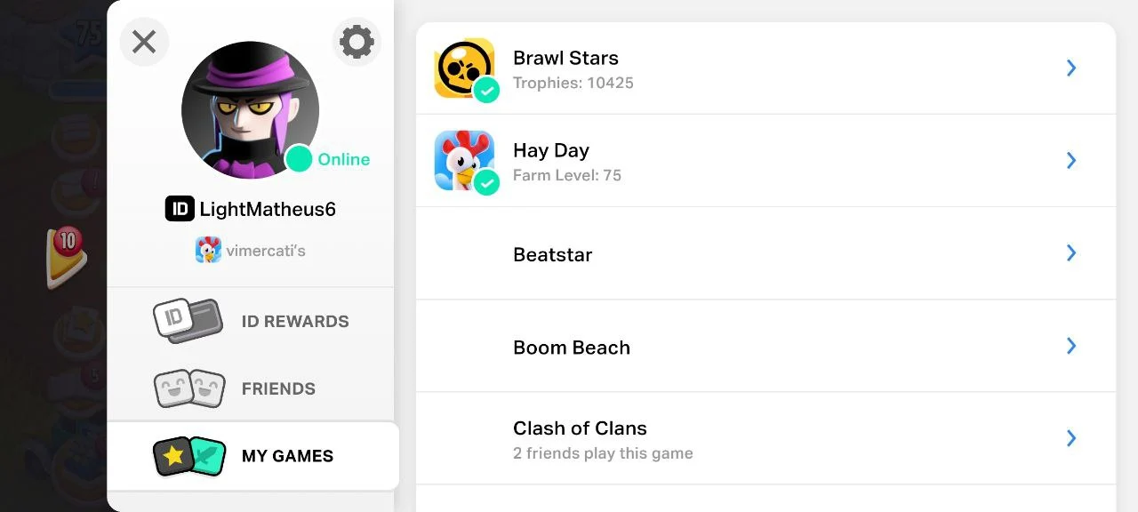The width and height of the screenshot is (1138, 512).
Task: Tap the LightMatheus6 username
Action: [268, 210]
